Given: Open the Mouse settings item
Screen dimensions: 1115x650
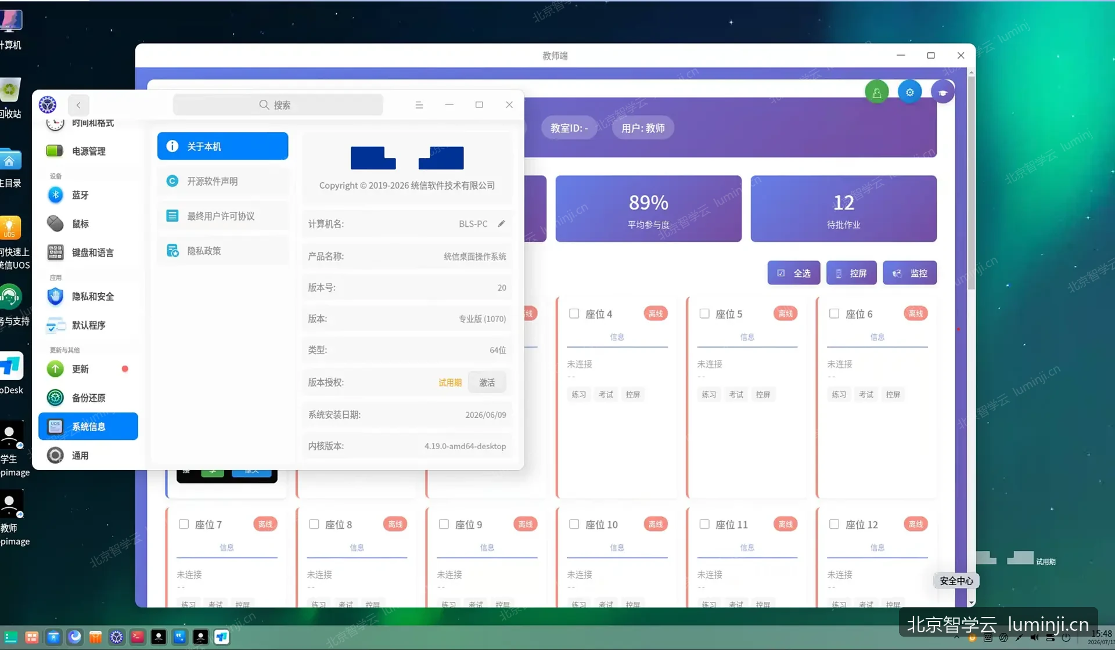Looking at the screenshot, I should tap(88, 223).
